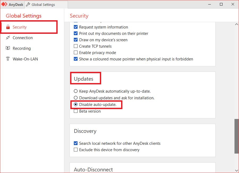Click the Wake-On-LAN signal icon
Image resolution: width=239 pixels, height=173 pixels.
click(8, 59)
